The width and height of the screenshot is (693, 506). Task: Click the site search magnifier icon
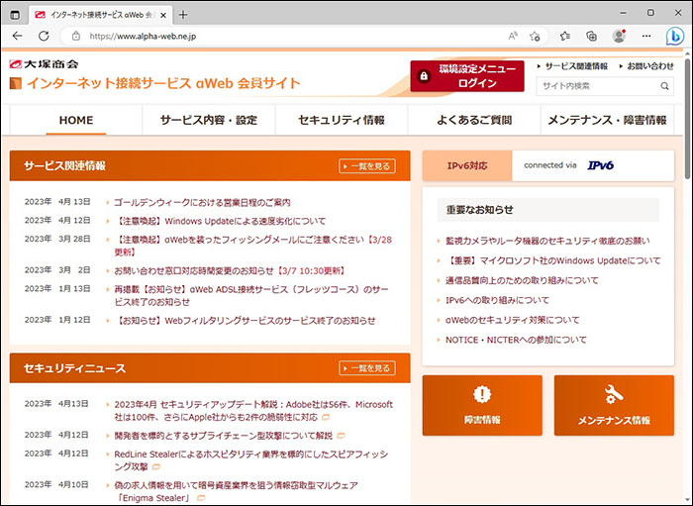(x=664, y=86)
